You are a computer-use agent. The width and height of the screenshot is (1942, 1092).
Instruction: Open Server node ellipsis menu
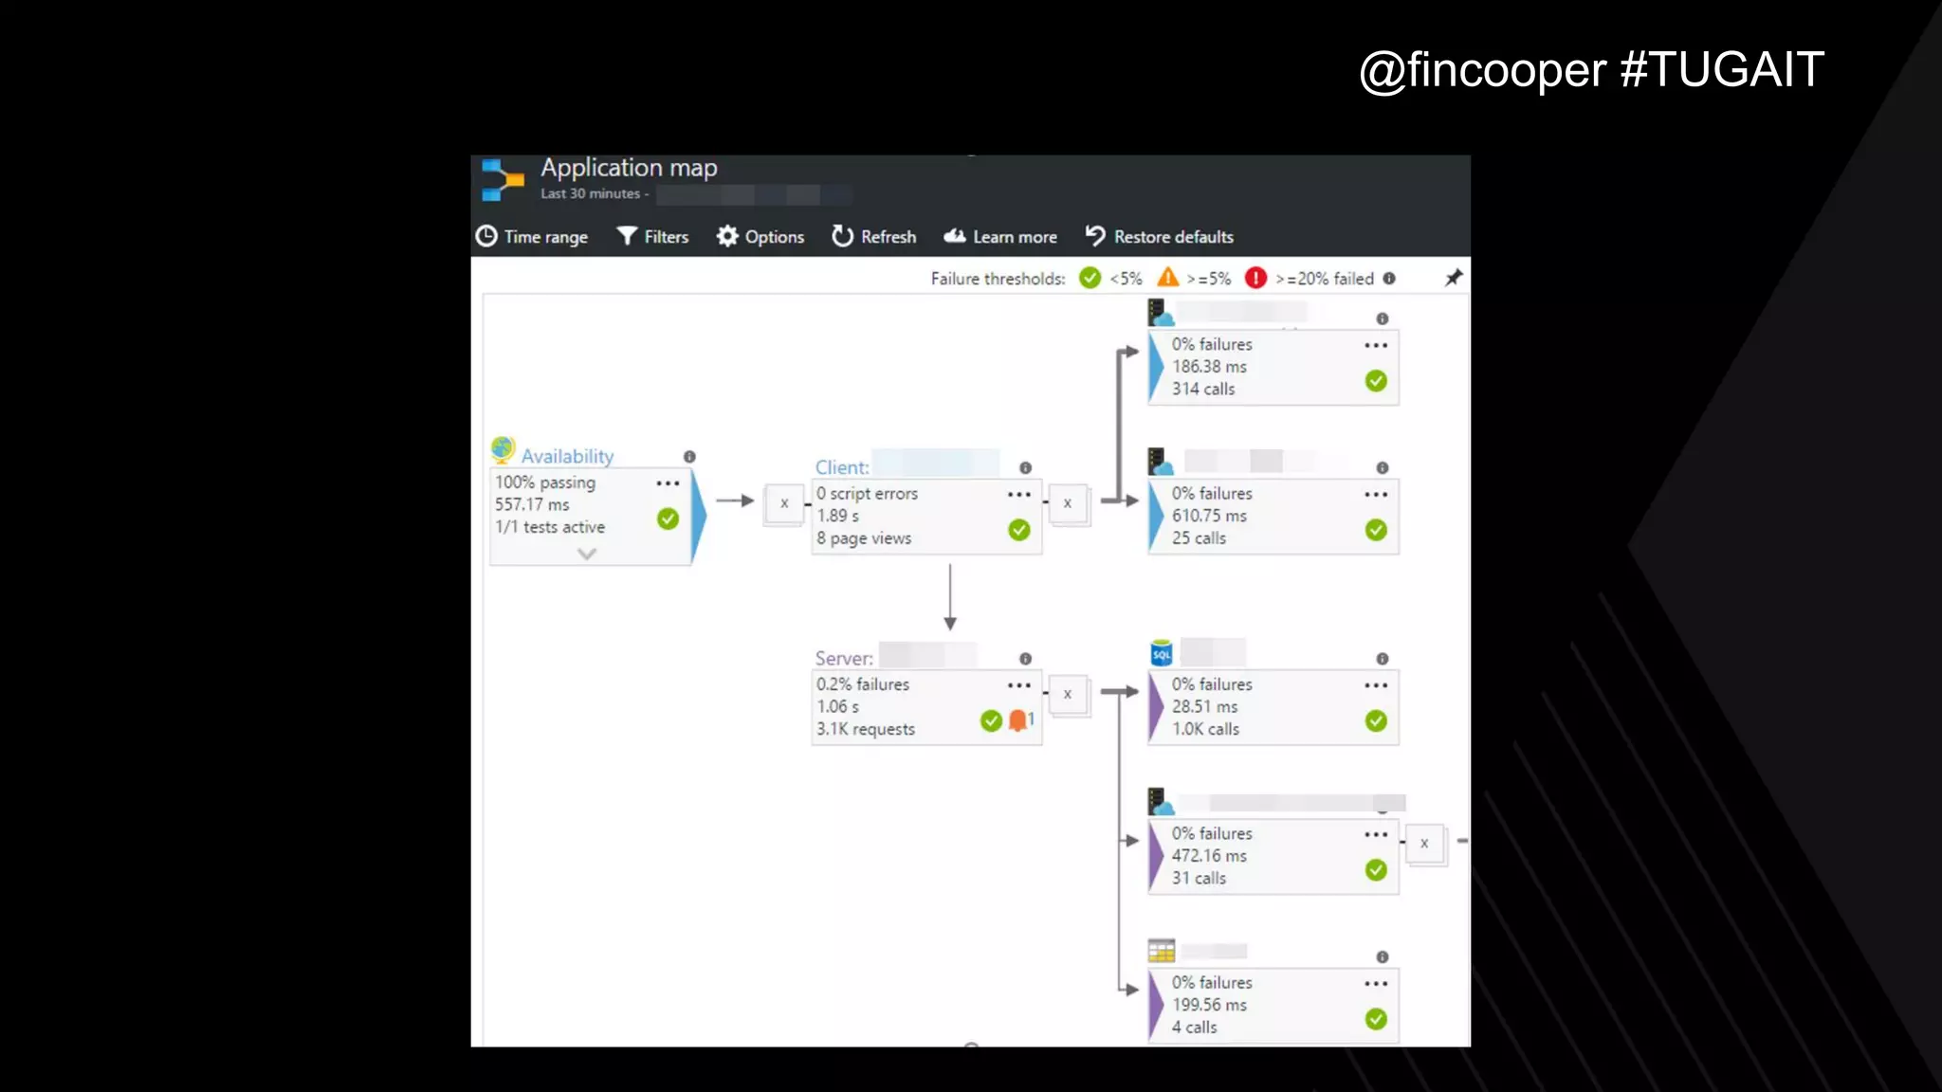pyautogui.click(x=1019, y=685)
